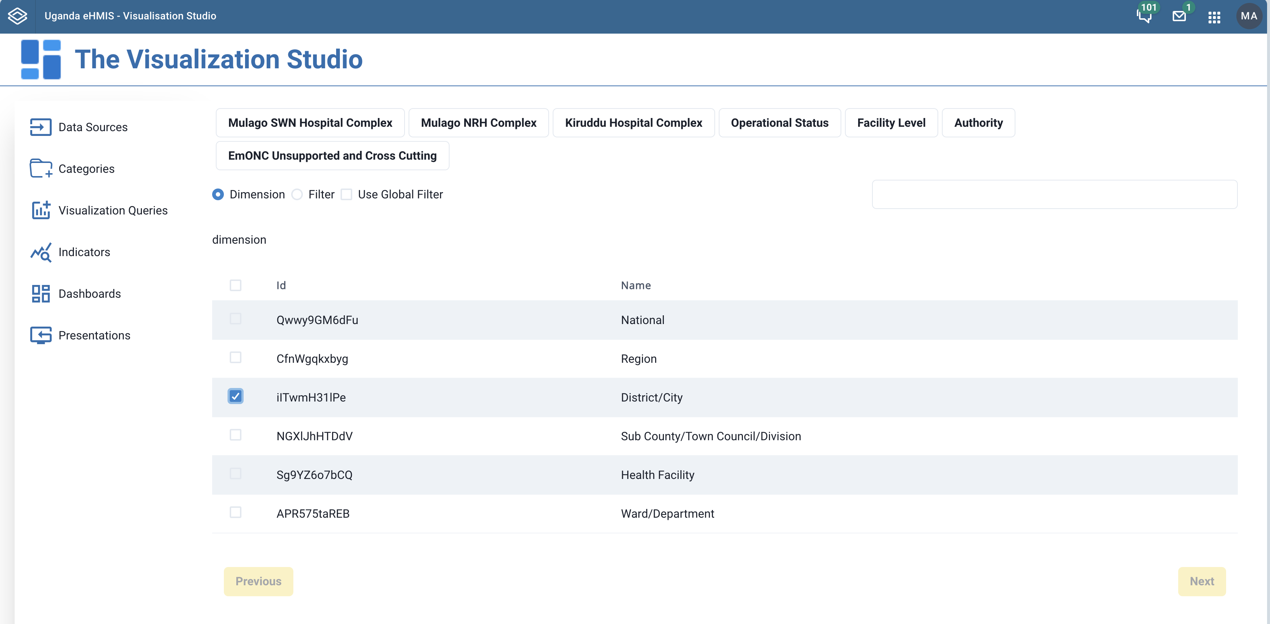Screen dimensions: 1270x624
Task: Click the Qwwy9GM6dFu id cell
Action: (x=317, y=320)
